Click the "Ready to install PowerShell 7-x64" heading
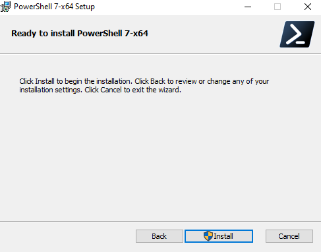321x252 pixels. (x=80, y=34)
